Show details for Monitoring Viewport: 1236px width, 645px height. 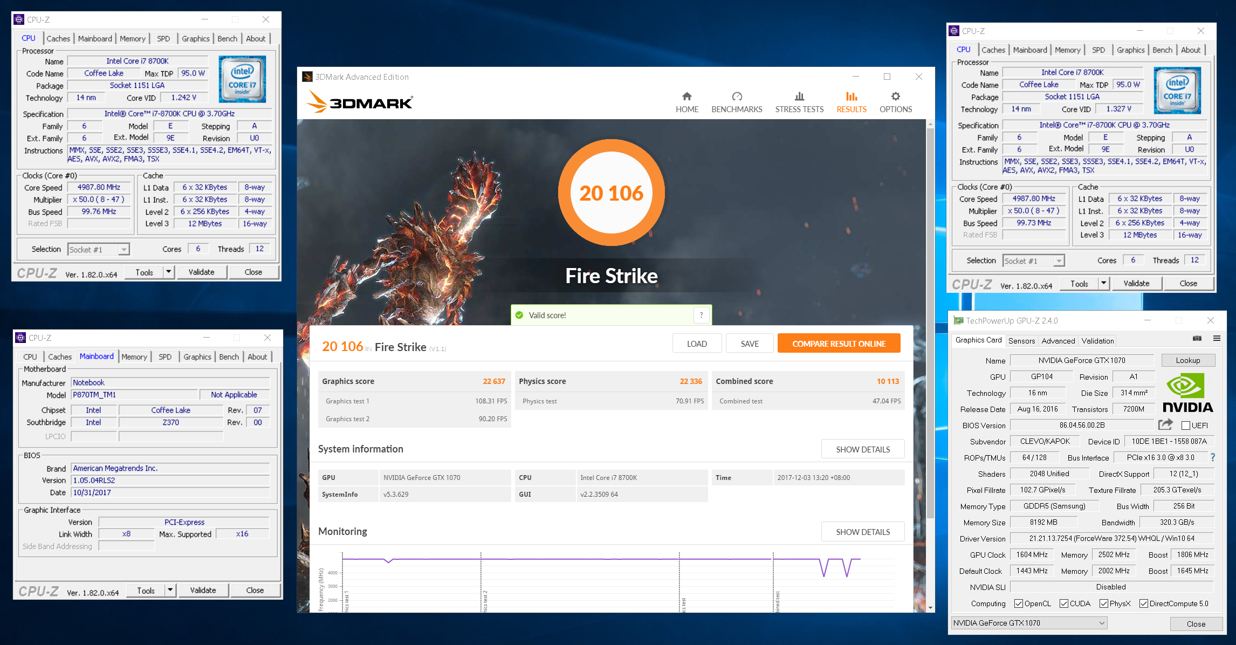(x=863, y=532)
